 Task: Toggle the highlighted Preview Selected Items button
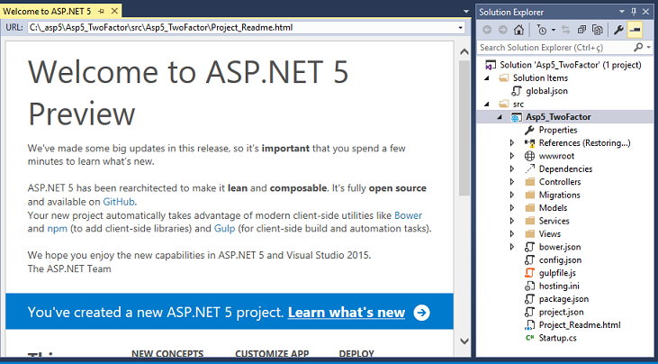(x=635, y=30)
